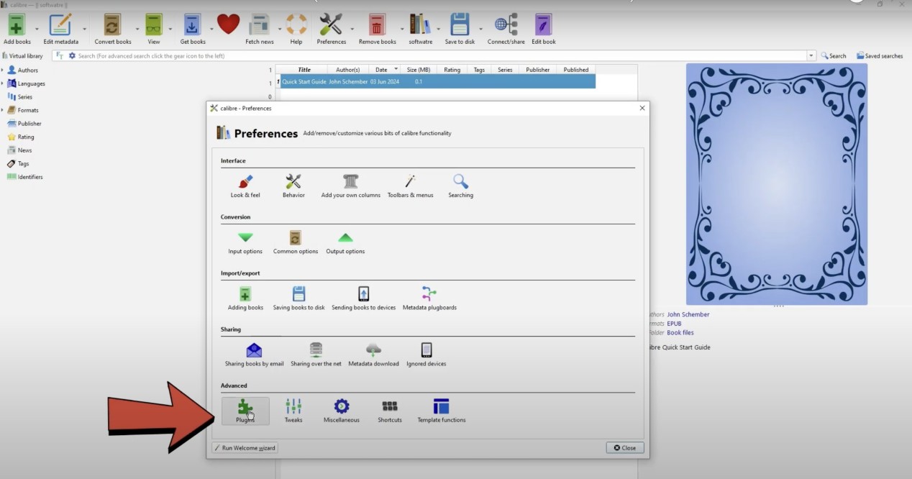
Task: Click Run Welcome wizard button
Action: pos(245,447)
